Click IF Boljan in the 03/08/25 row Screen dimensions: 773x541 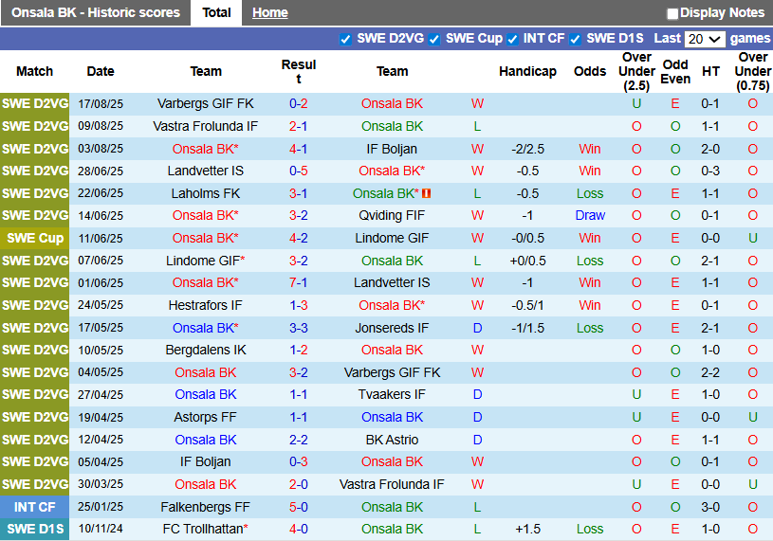click(x=392, y=149)
